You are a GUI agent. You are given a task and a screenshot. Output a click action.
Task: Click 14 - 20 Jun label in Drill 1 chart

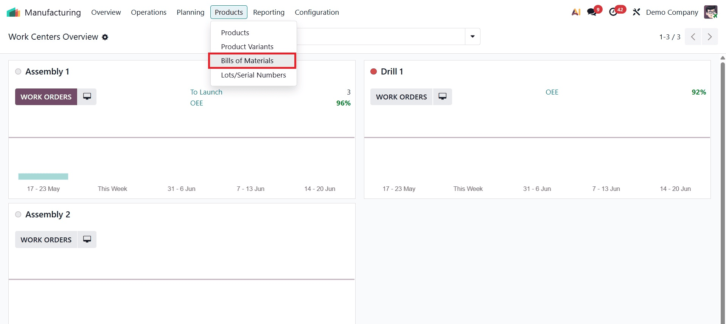pyautogui.click(x=675, y=189)
